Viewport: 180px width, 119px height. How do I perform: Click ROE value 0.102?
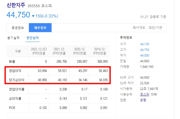pyautogui.click(x=43, y=108)
